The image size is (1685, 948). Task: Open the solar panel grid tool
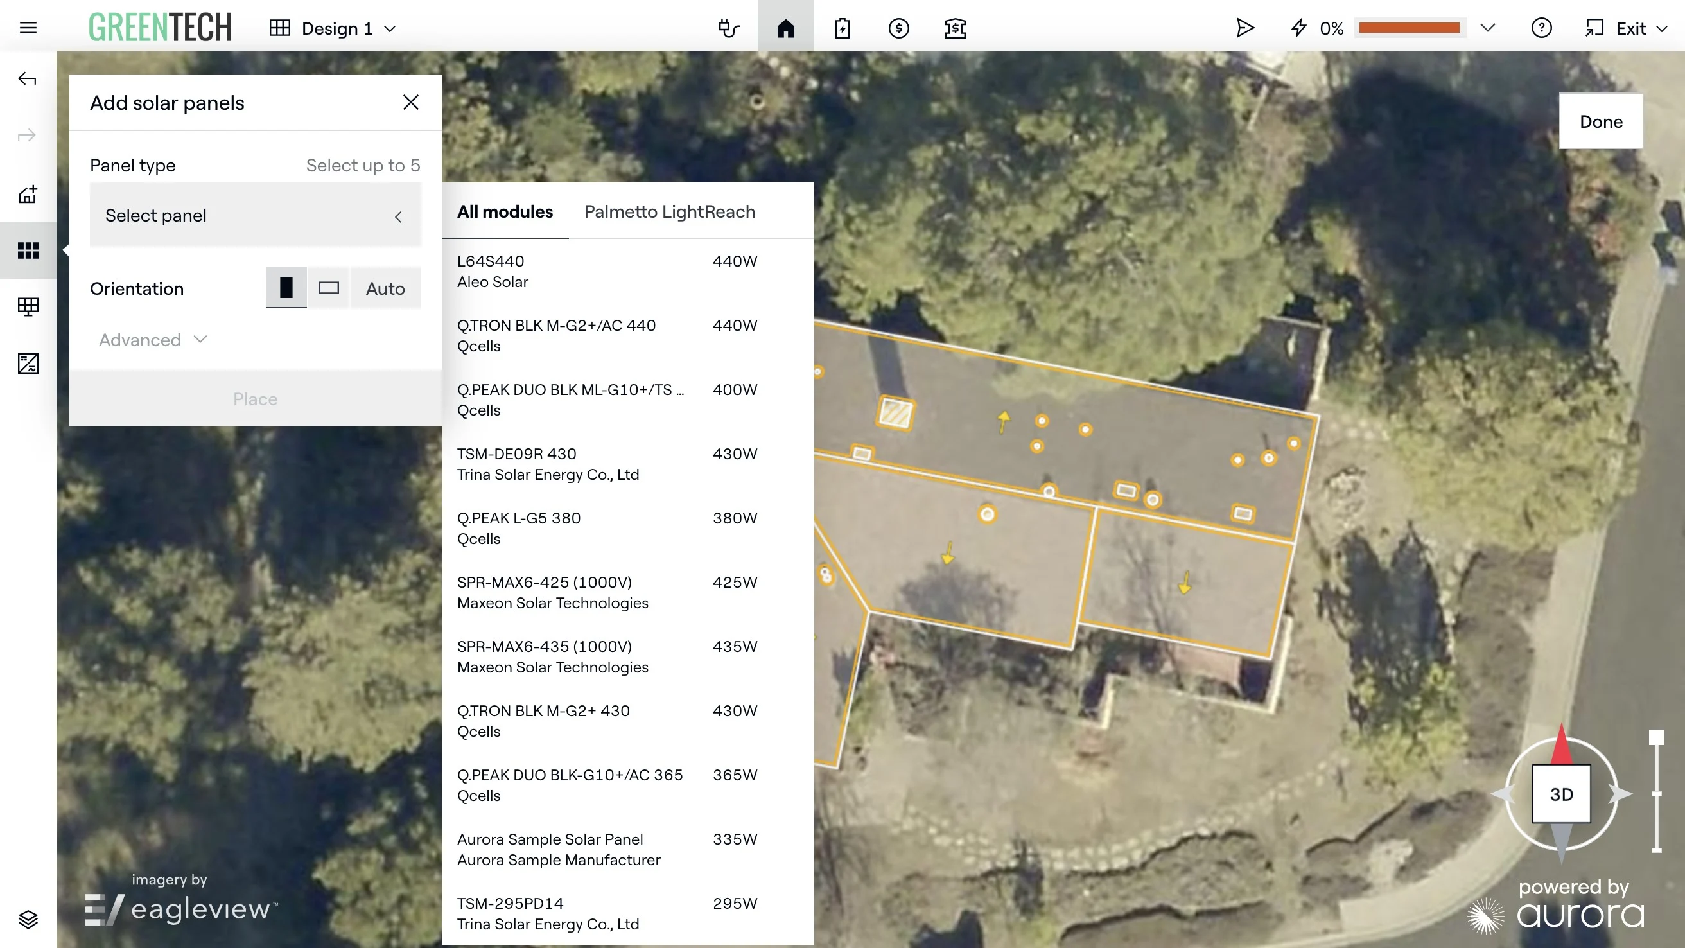(x=28, y=250)
